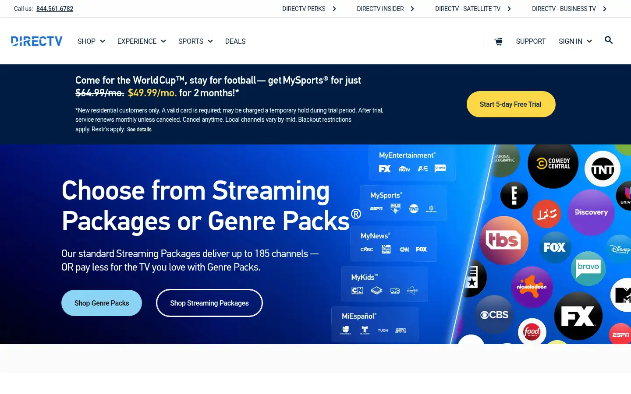Viewport: 631px width, 394px height.
Task: Click the Telemundo logo in the MiEspañol card
Action: (x=365, y=330)
